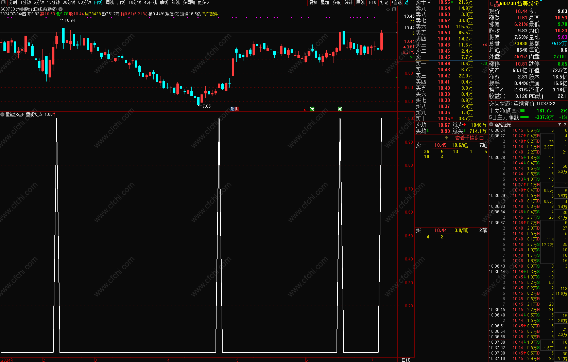Screen dimensions: 568x362
Task: Select the 10:37:10 tick trade row
Action: [528, 359]
